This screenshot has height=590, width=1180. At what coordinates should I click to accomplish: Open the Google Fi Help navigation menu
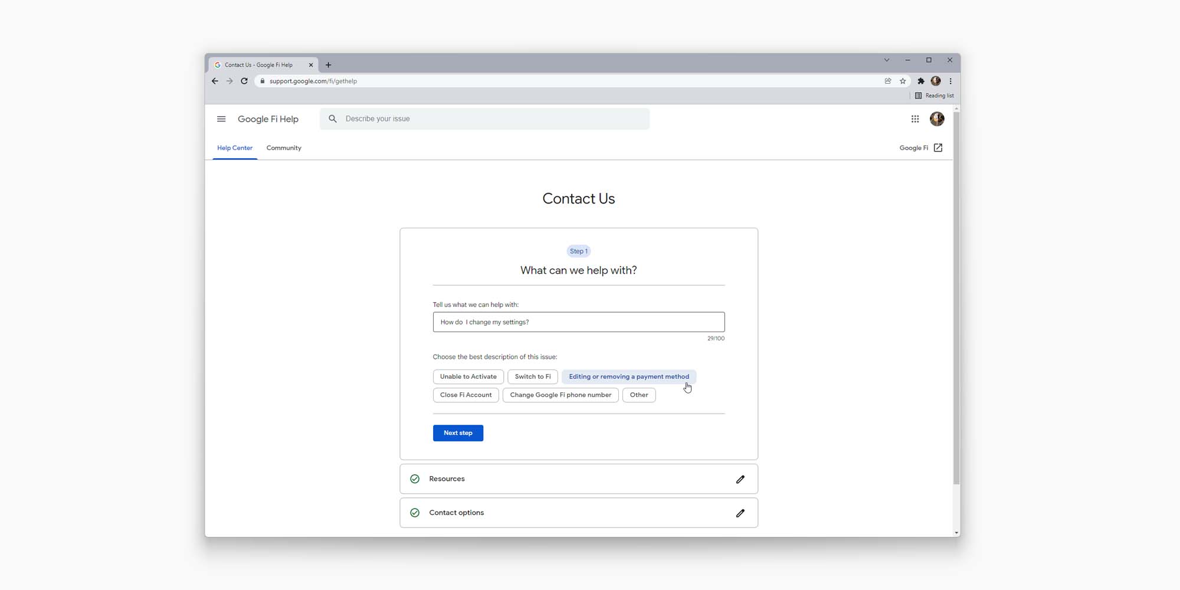[221, 119]
